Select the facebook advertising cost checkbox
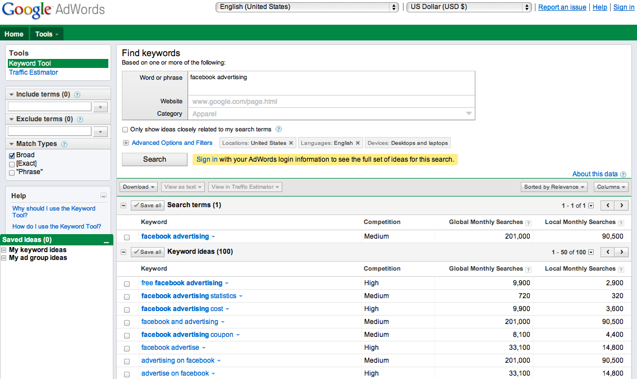 127,309
